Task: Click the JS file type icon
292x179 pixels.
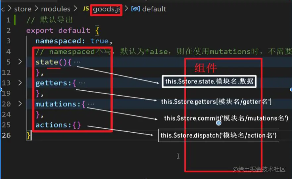Action: (86, 9)
